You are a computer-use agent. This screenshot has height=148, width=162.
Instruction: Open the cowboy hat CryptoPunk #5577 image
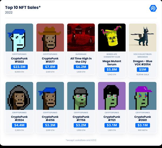[50, 37]
